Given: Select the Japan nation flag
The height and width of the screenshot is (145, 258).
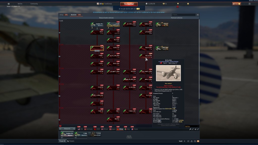Looking at the screenshot, I should coord(112,129).
